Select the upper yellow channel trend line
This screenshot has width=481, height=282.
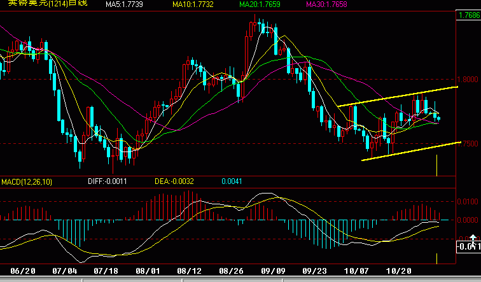[398, 97]
